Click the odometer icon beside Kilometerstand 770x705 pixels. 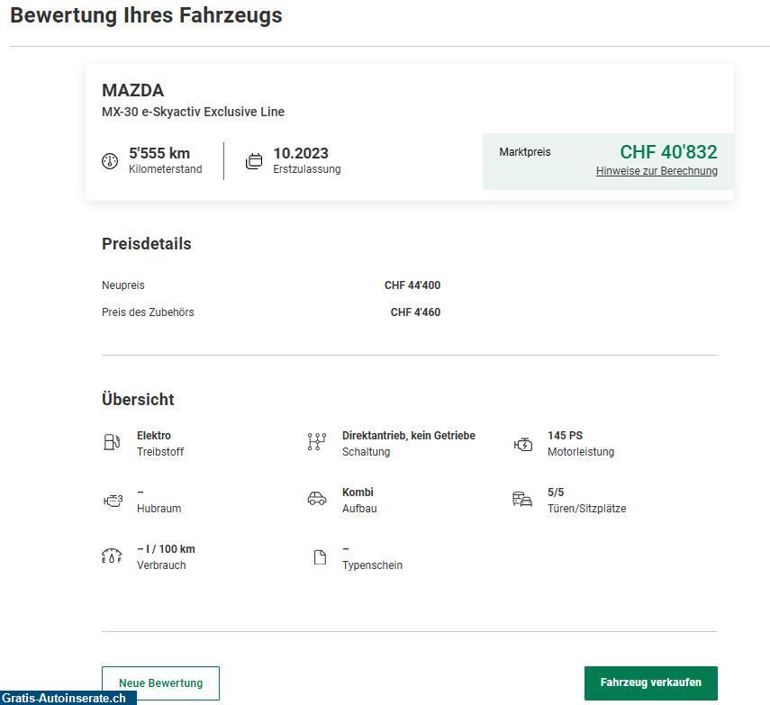coord(110,161)
